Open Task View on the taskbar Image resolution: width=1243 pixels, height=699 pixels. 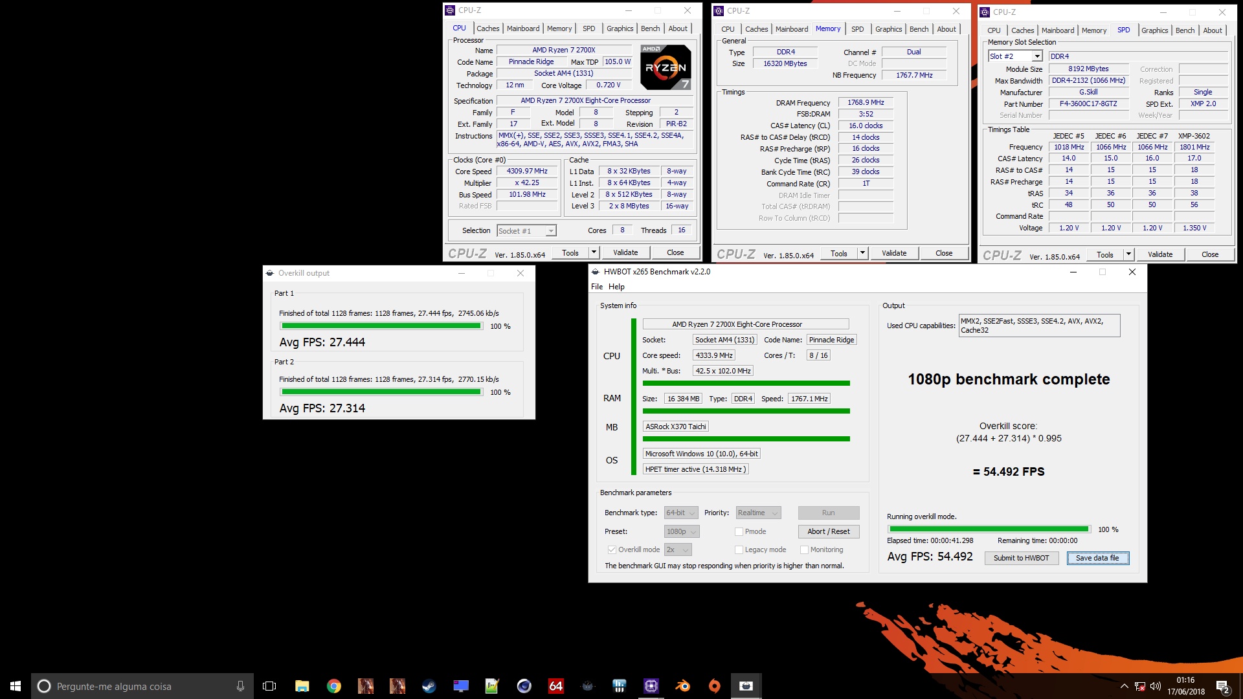click(269, 686)
